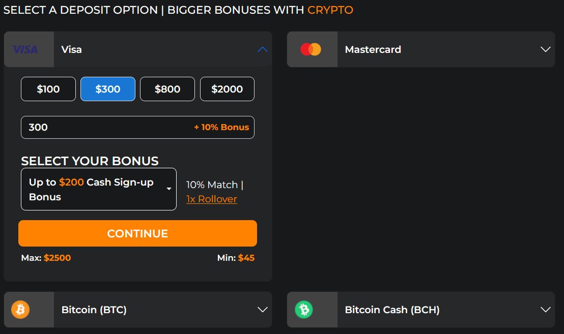Click the Bitcoin Cash (BCH) label
The height and width of the screenshot is (334, 564).
click(x=392, y=310)
